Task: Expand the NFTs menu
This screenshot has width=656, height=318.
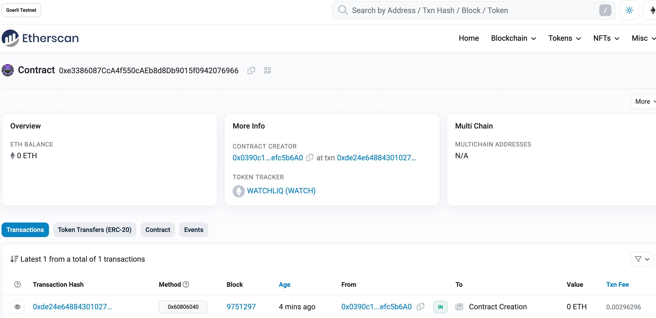Action: click(606, 38)
